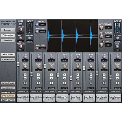Click the Mix knob in Output section
The height and width of the screenshot is (122, 122).
point(117,47)
